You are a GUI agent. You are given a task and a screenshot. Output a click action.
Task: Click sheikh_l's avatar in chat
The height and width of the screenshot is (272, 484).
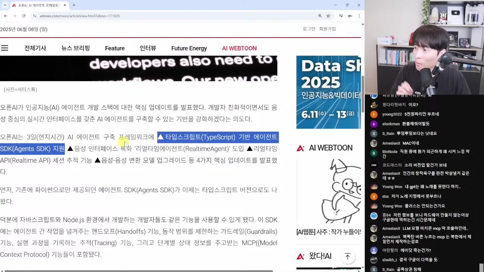point(374,260)
